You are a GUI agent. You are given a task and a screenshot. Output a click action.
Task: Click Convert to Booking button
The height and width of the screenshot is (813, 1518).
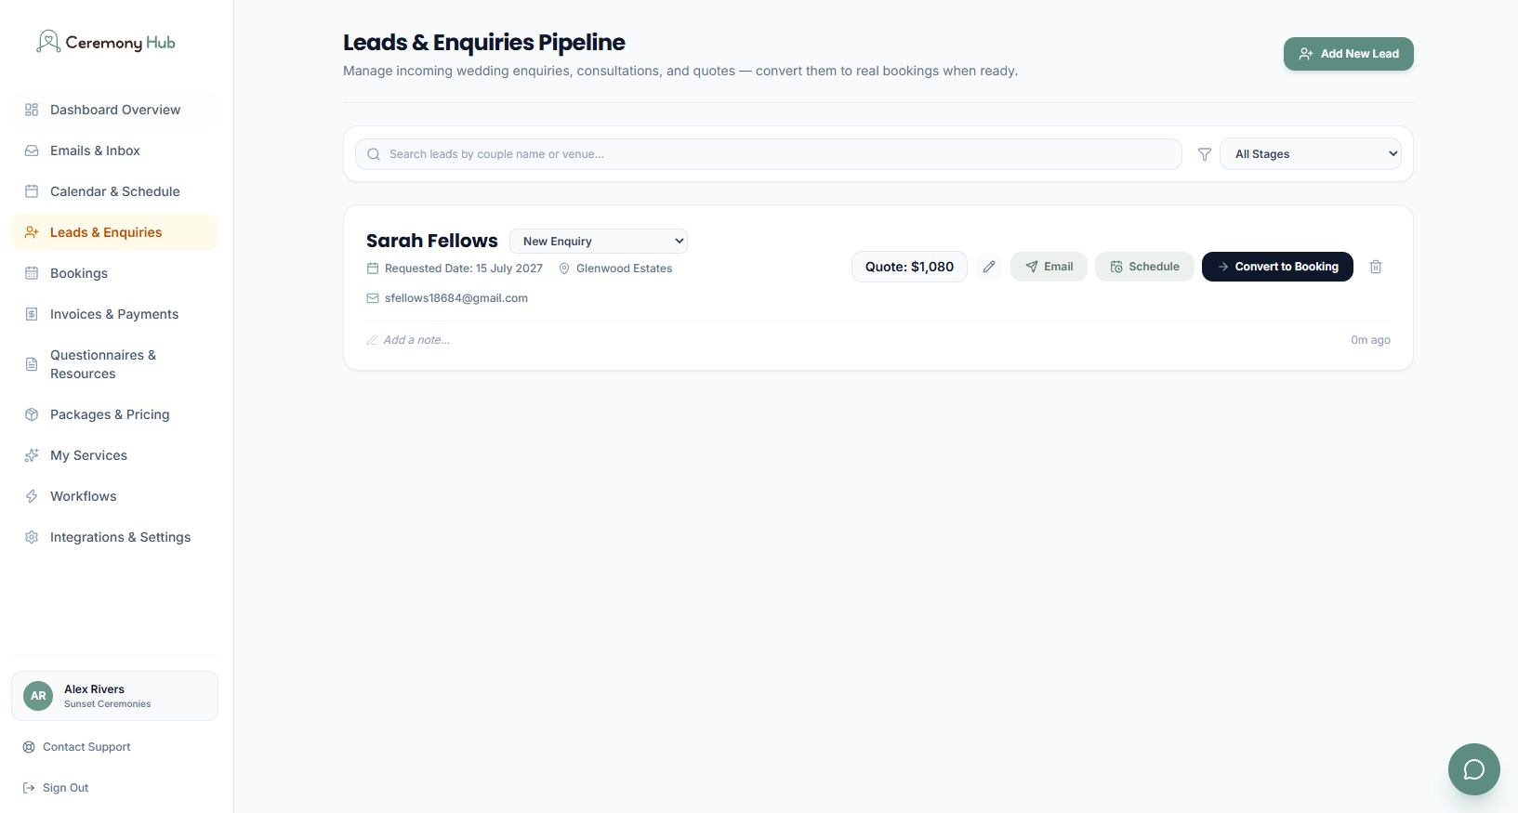point(1277,267)
